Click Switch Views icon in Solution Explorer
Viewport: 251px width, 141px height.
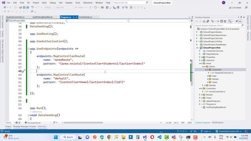[207, 21]
